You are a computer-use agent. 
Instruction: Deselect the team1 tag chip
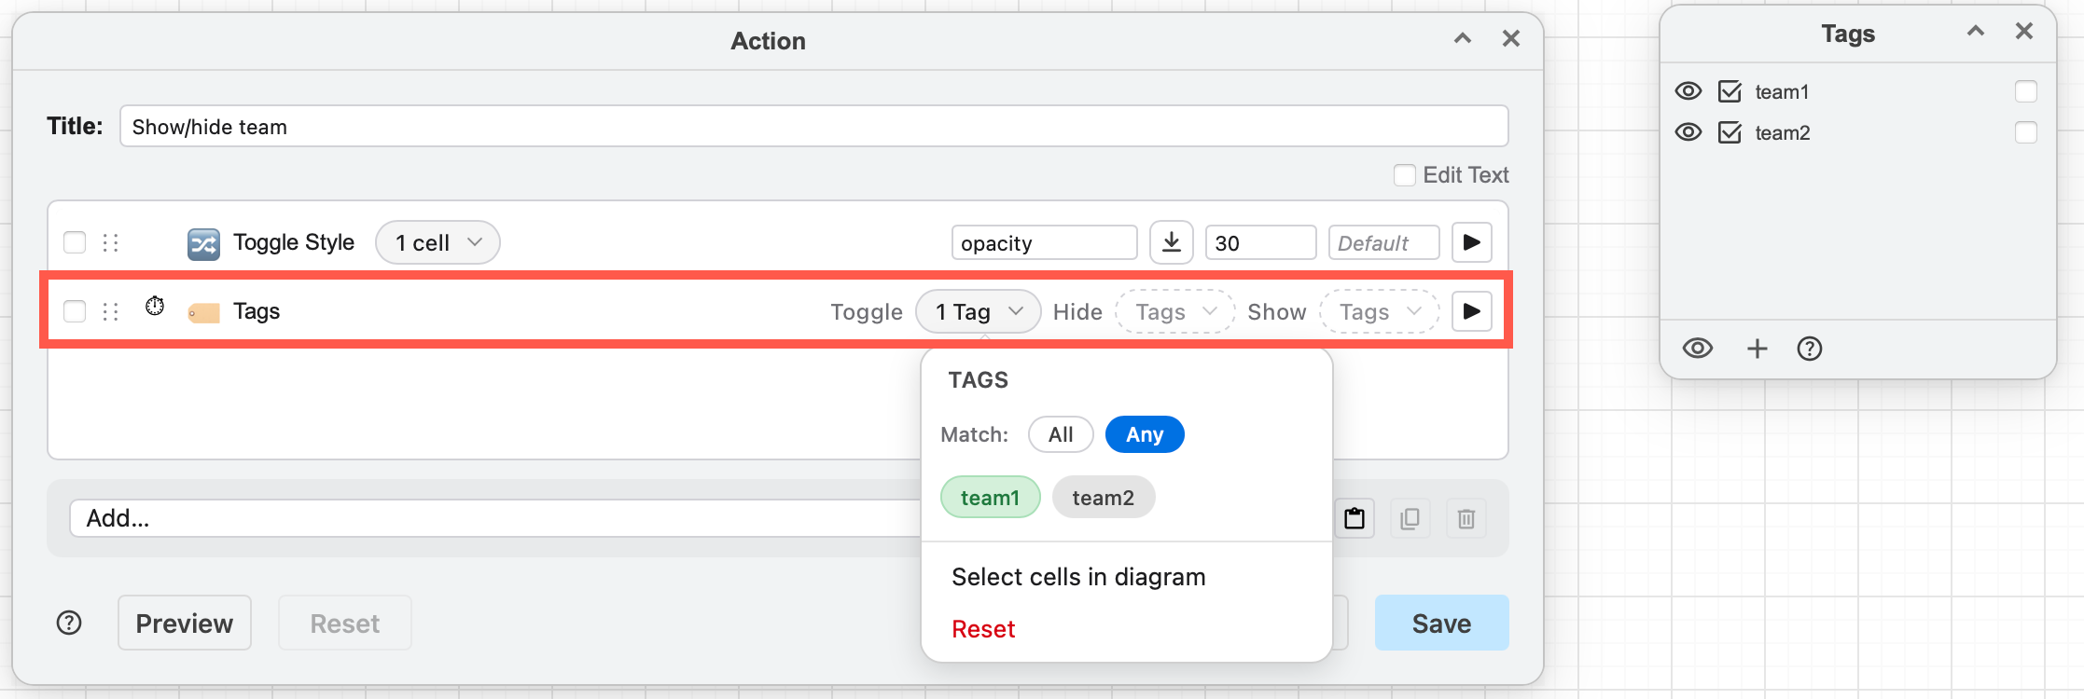click(991, 498)
